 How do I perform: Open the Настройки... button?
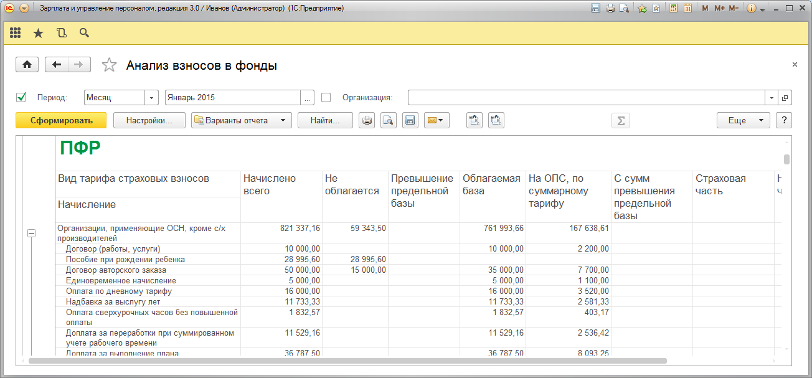coord(149,120)
